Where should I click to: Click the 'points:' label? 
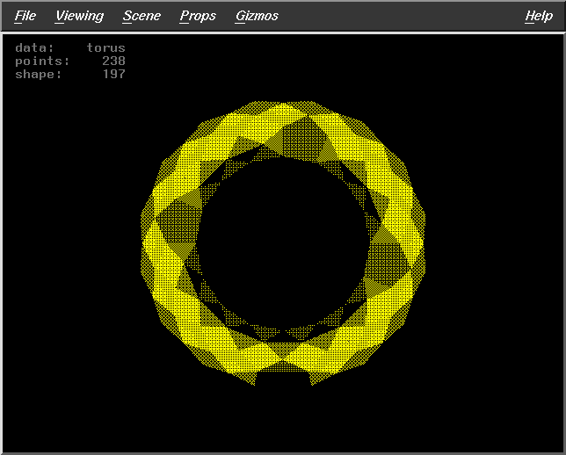coord(42,61)
